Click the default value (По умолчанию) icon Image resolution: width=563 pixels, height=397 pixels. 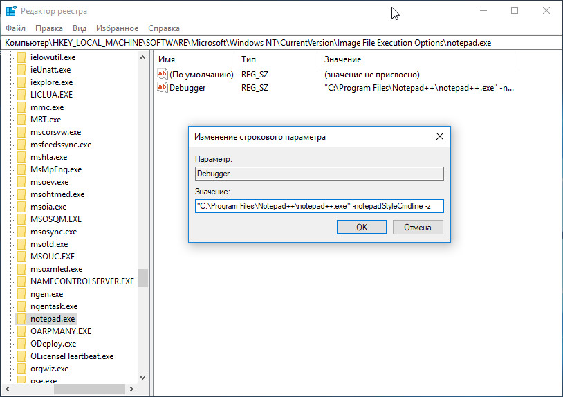pos(163,74)
